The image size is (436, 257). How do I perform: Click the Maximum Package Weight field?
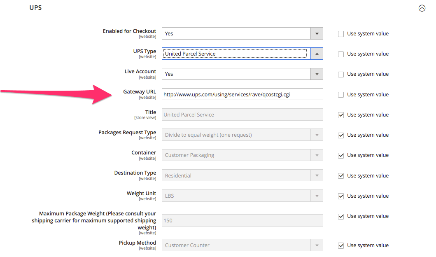[242, 220]
